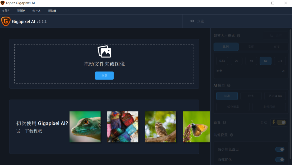Click Topaz icon in the title bar
This screenshot has height=165, width=292.
click(3, 3)
